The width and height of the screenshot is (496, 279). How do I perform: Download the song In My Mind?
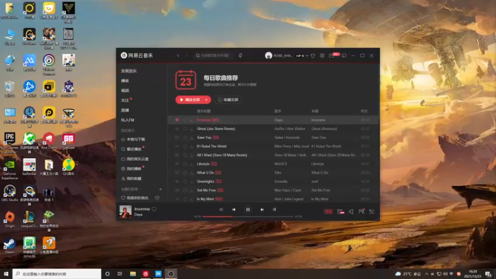tap(192, 199)
